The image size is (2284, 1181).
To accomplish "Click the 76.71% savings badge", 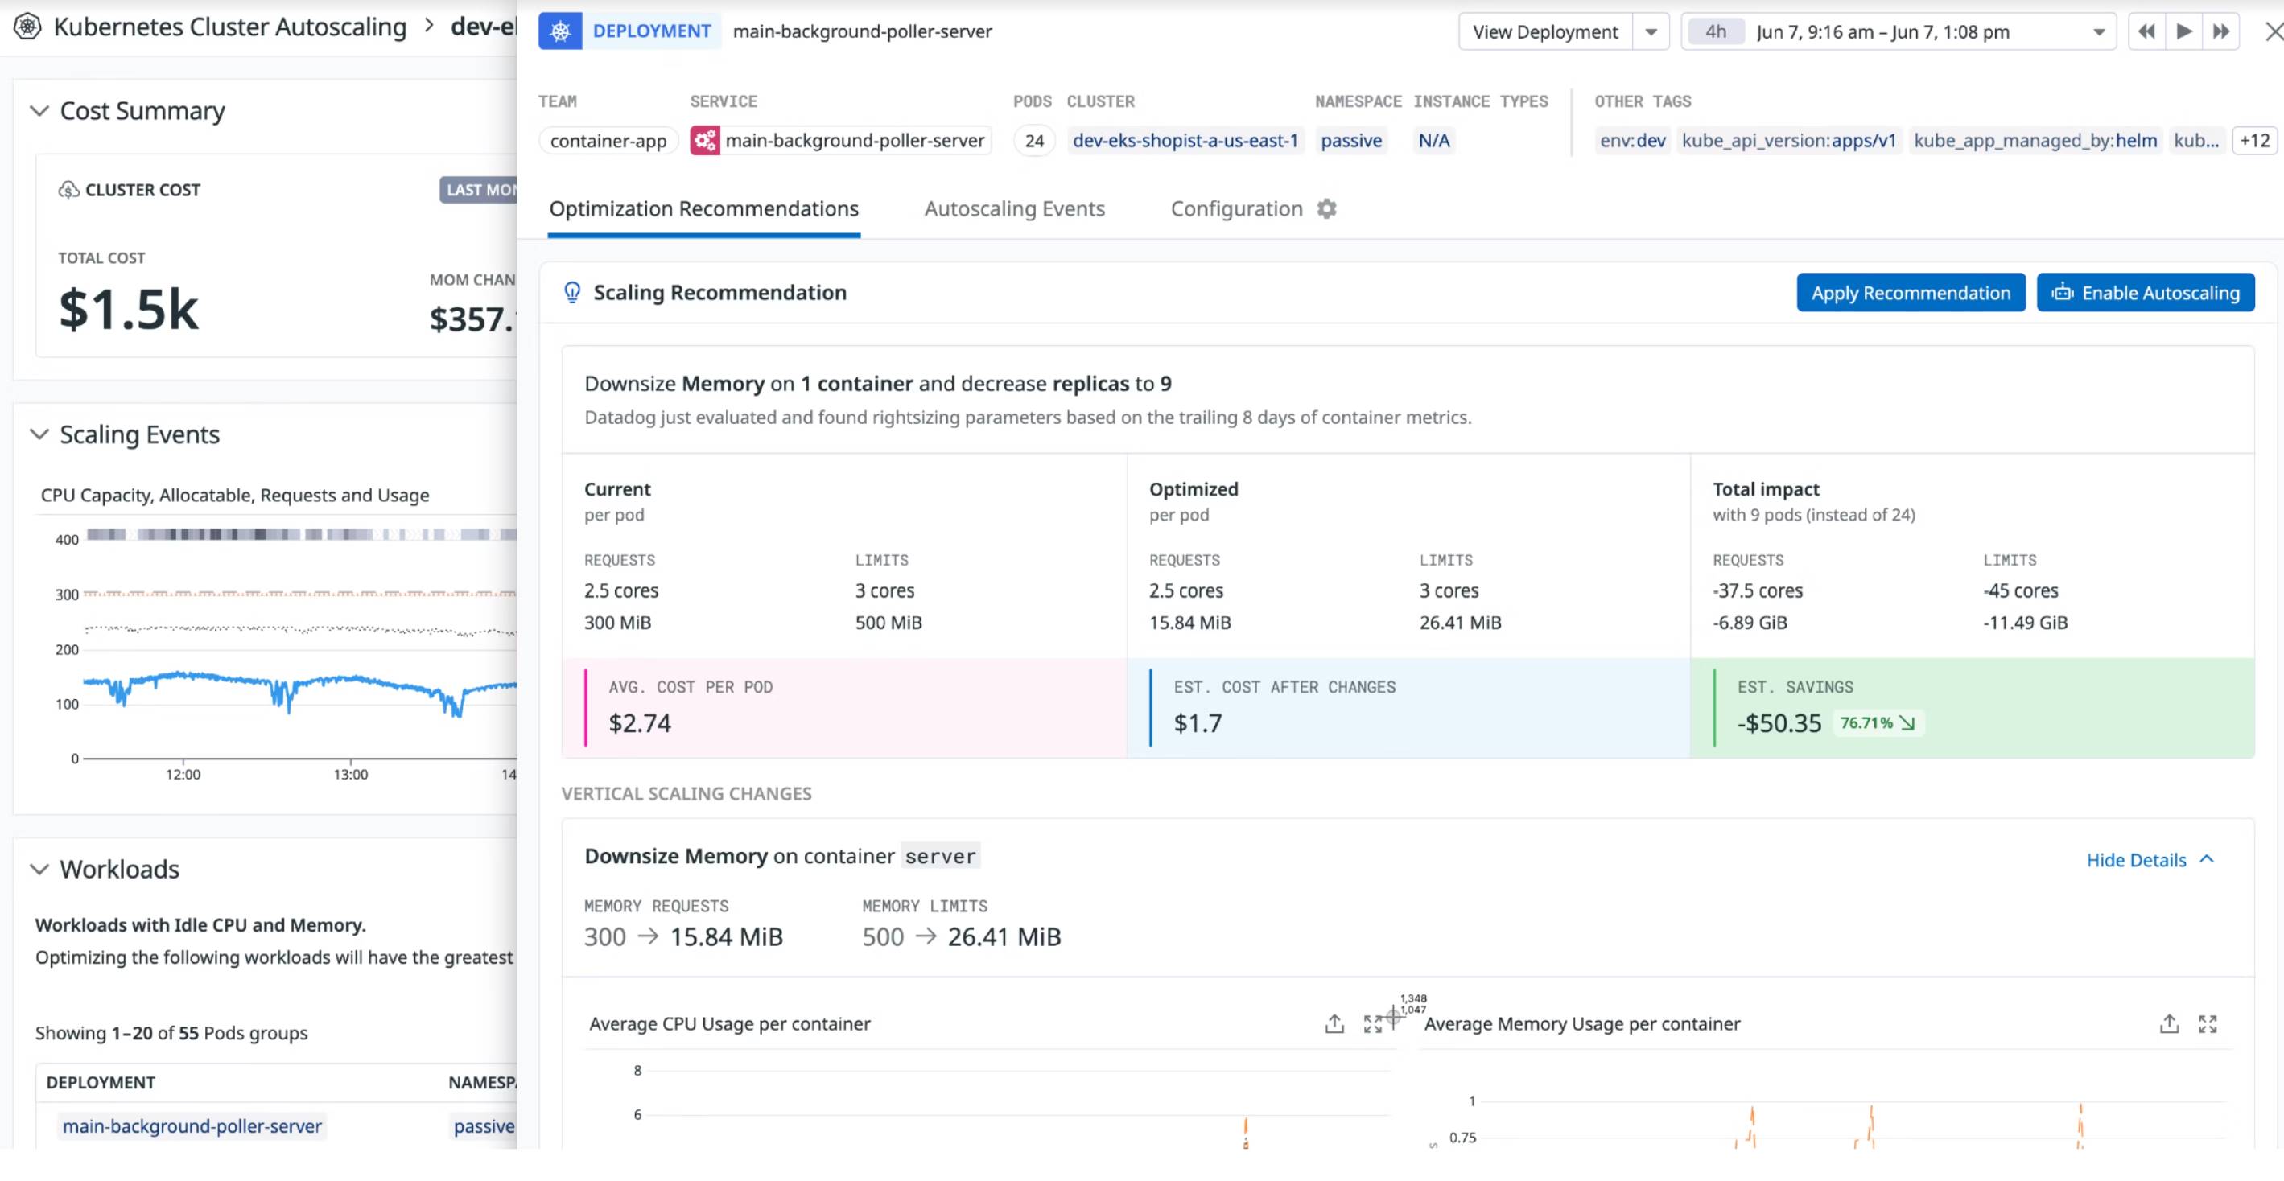I will tap(1877, 722).
